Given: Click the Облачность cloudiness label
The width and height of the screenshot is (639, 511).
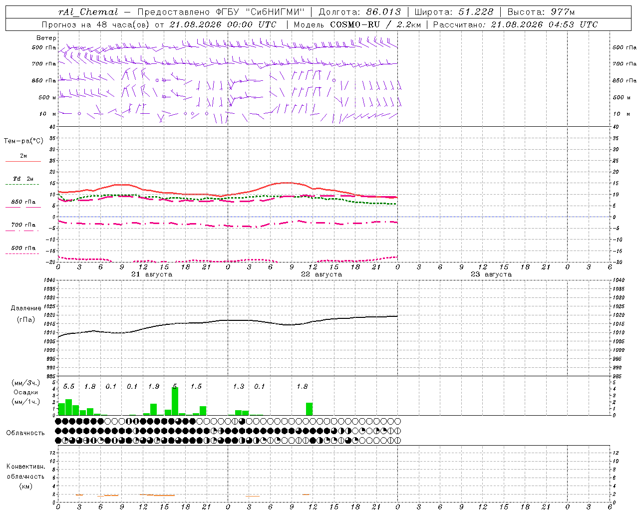Looking at the screenshot, I should coord(25,433).
